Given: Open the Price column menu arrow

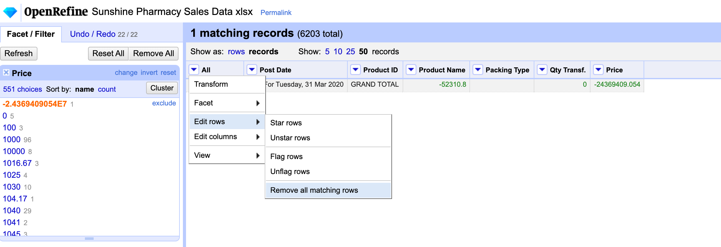Looking at the screenshot, I should pyautogui.click(x=598, y=70).
